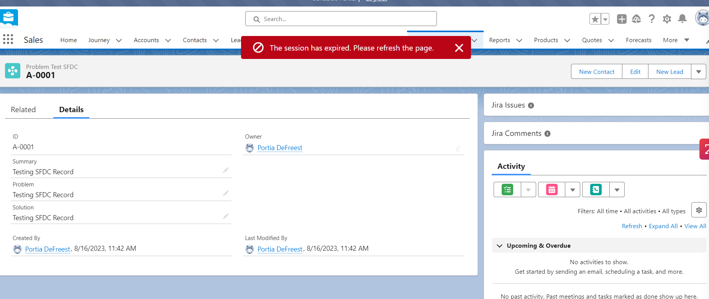Click the Edit record button

635,72
